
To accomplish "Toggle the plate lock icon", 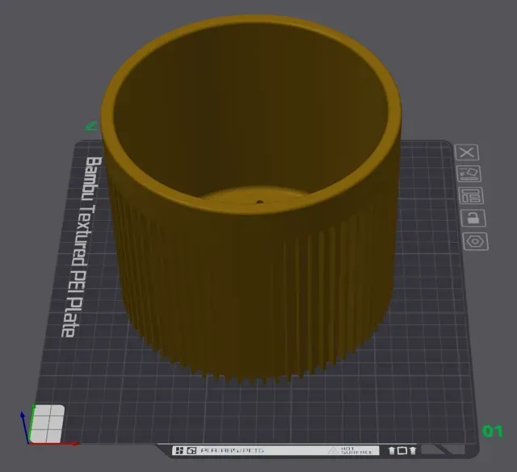I will point(473,218).
